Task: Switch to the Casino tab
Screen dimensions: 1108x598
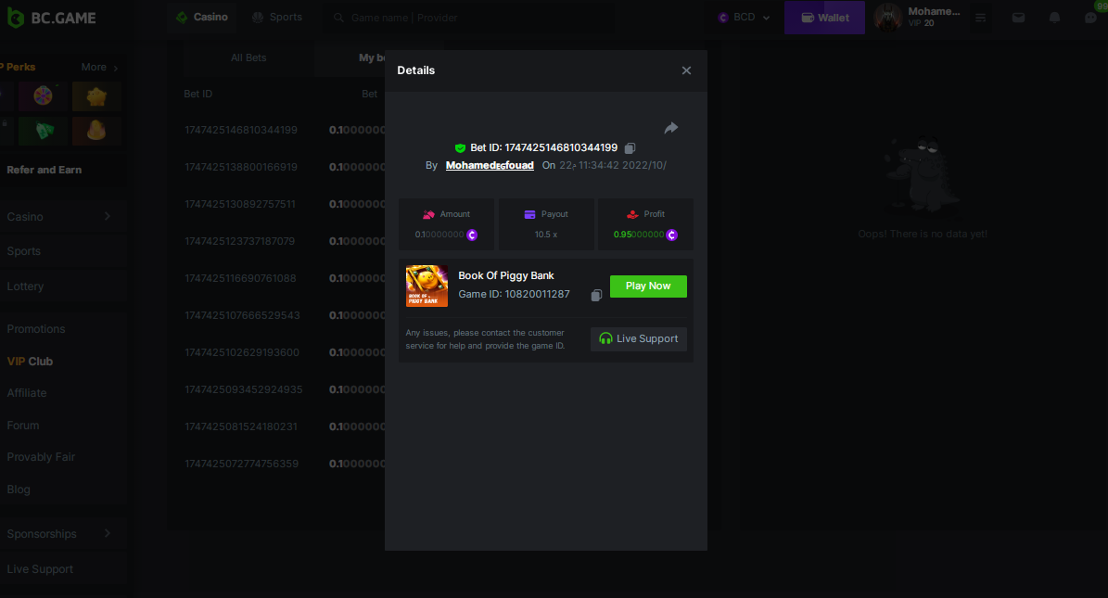Action: coord(201,18)
